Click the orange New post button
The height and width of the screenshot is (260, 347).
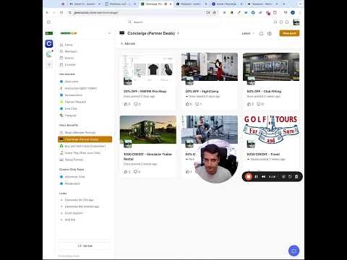click(289, 33)
